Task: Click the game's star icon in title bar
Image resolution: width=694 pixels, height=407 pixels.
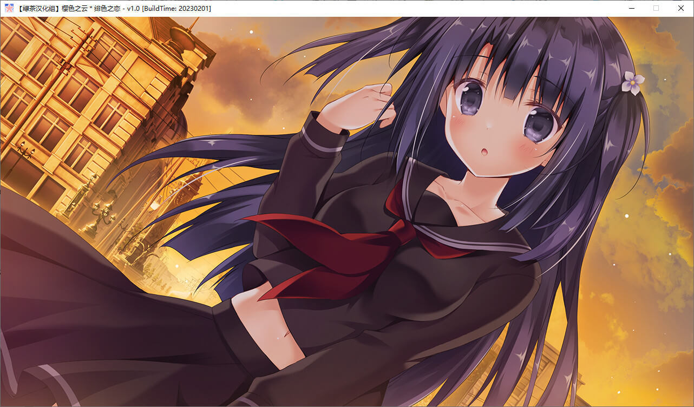Action: (9, 8)
